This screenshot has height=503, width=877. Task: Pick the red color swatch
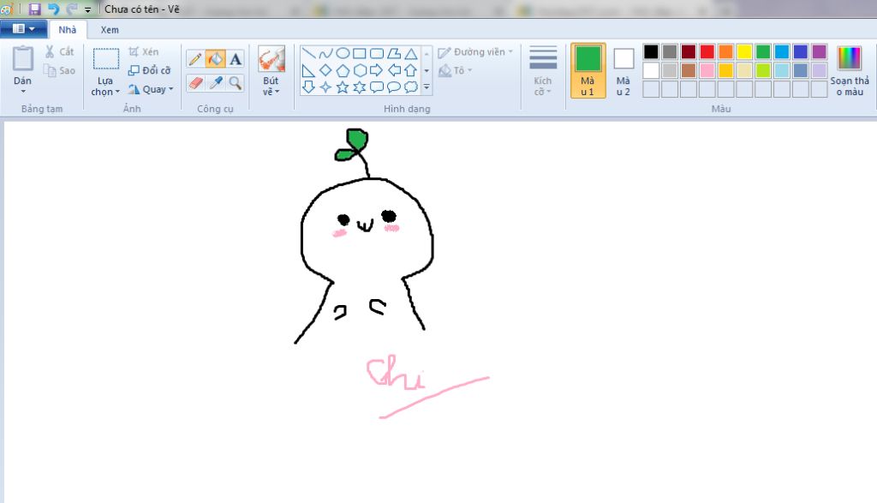[707, 52]
